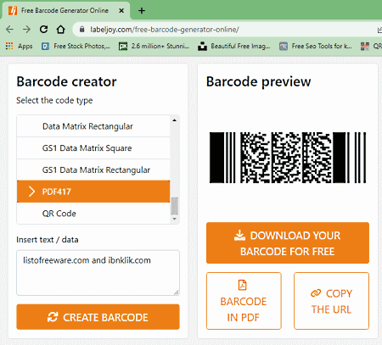This screenshot has width=382, height=345.
Task: Click the share icon in address bar
Action: tap(379, 30)
